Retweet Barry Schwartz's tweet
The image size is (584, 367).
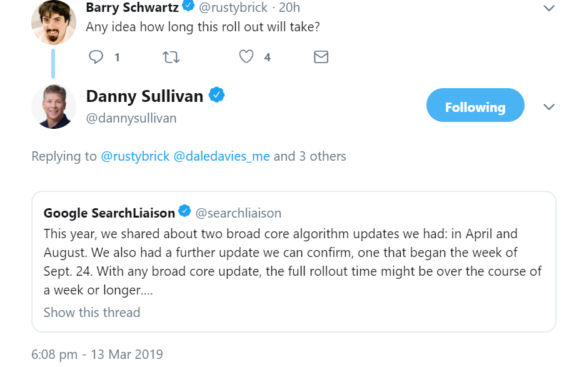[171, 58]
